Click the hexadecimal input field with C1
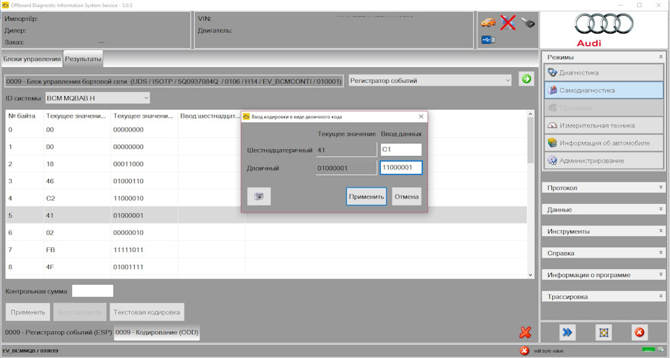This screenshot has height=358, width=670. [401, 150]
